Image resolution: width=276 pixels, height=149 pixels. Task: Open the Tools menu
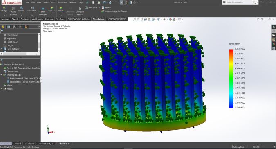click(x=53, y=2)
